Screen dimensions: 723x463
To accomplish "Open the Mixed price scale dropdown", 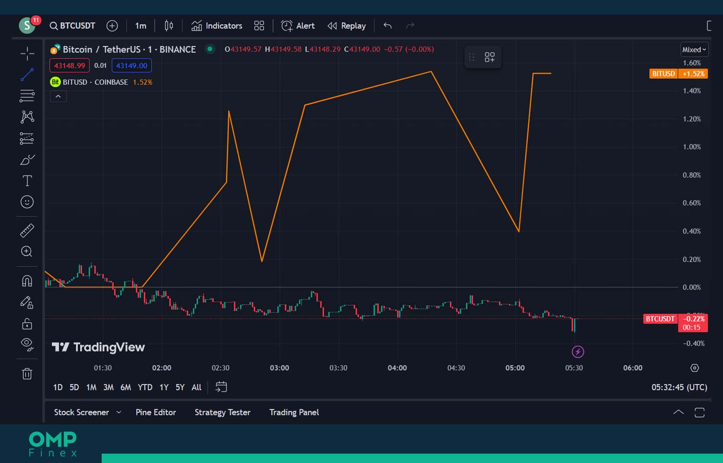I will tap(695, 49).
